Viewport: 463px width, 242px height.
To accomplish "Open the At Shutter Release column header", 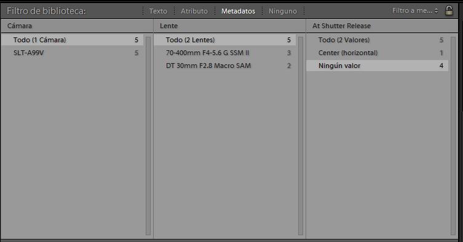I will click(x=382, y=26).
